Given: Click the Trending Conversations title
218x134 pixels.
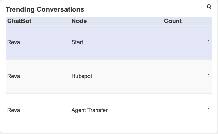Looking at the screenshot, I should pyautogui.click(x=45, y=10).
